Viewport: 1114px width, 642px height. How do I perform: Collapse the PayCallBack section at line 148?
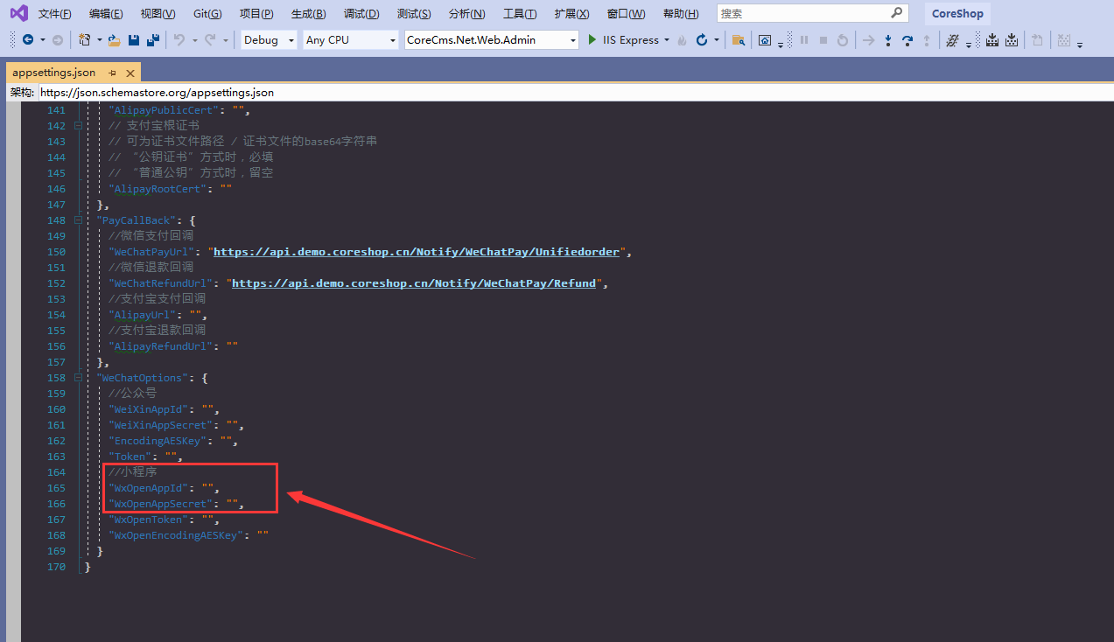(78, 220)
